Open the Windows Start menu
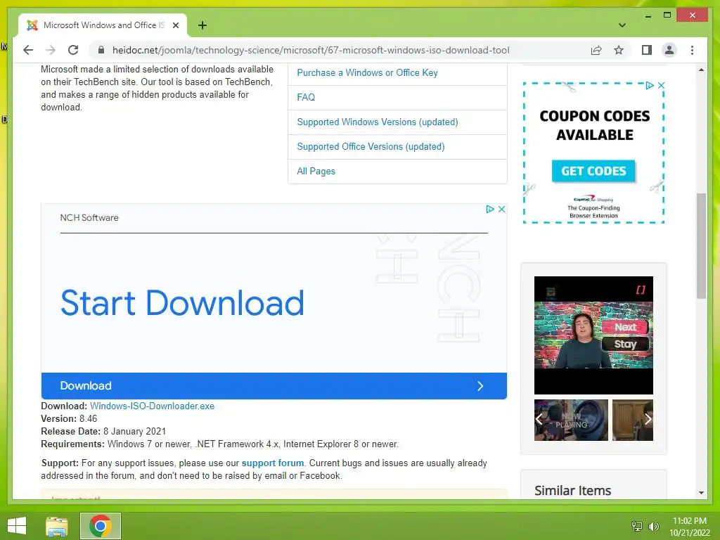This screenshot has height=540, width=720. (x=17, y=526)
